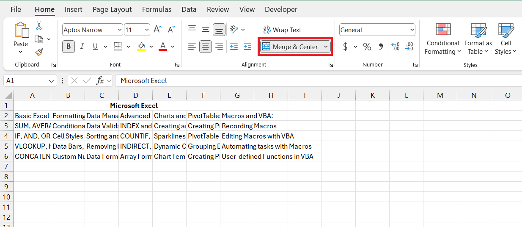Apply yellow Fill Color to cell
Viewport: 522px width, 227px height.
[141, 47]
